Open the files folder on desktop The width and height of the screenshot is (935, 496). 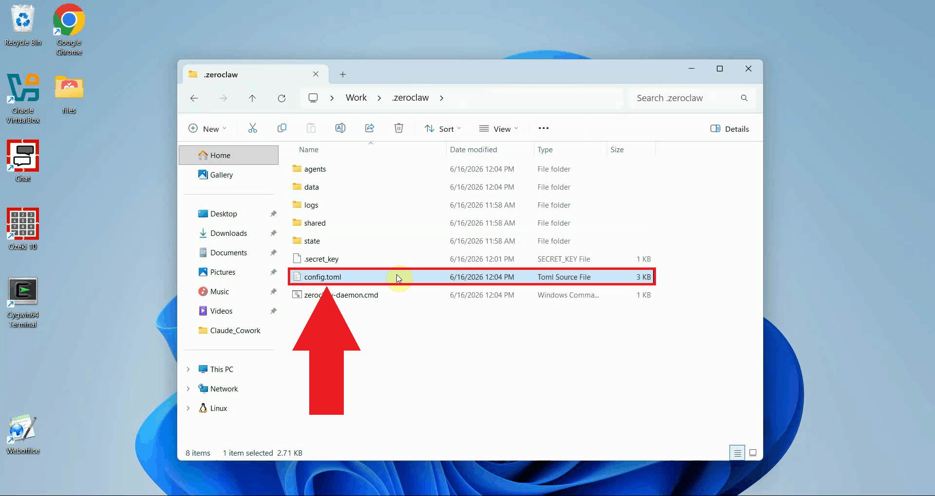pos(69,94)
